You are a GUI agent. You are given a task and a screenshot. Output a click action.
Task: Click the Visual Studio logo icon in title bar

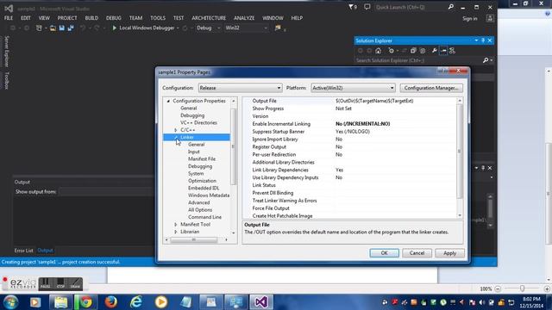9,8
